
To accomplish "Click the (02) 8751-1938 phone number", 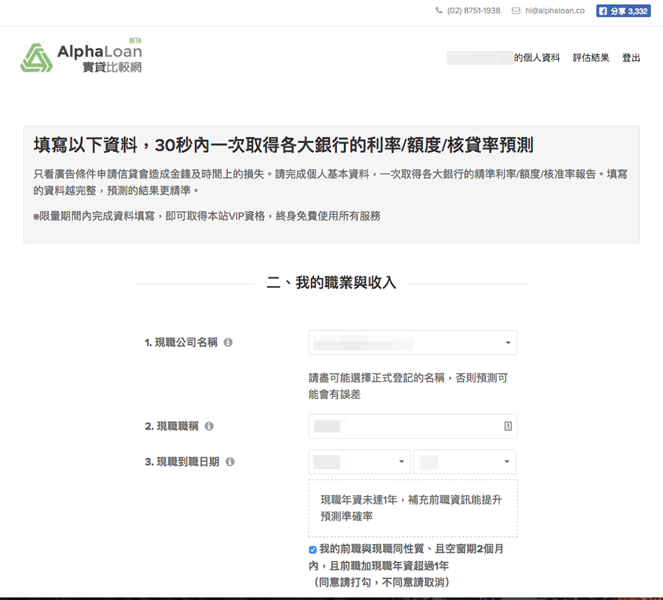I will 473,11.
